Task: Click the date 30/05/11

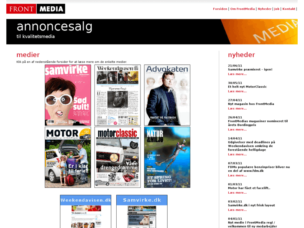Action: pyautogui.click(x=235, y=83)
